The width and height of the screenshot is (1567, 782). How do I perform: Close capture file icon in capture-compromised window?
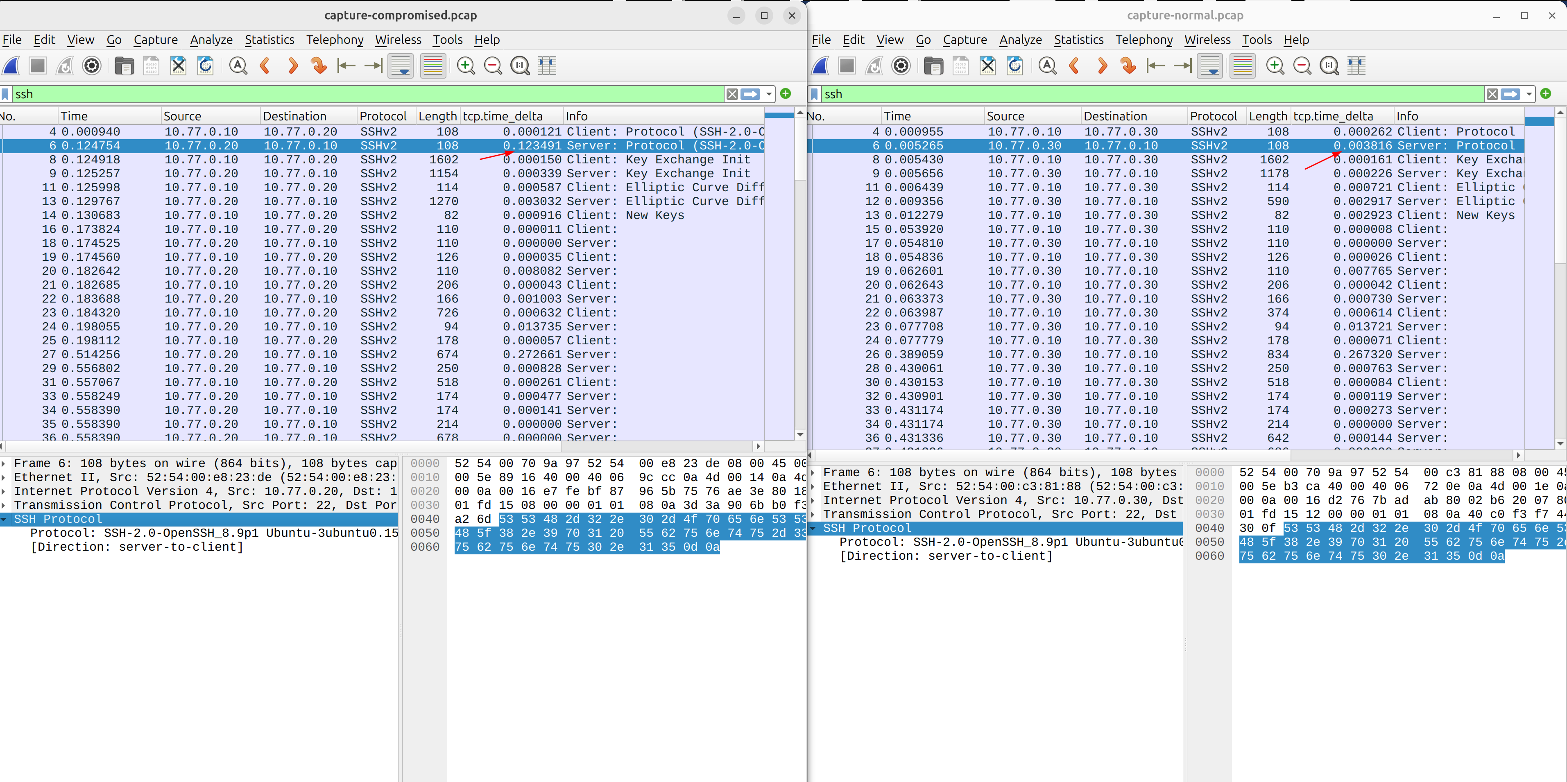(178, 66)
